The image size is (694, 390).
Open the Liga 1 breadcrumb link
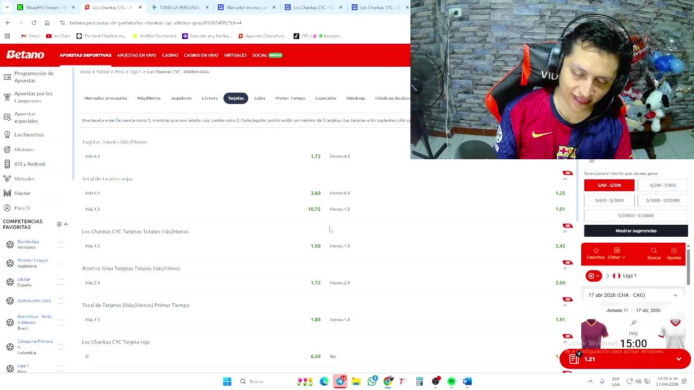(135, 71)
